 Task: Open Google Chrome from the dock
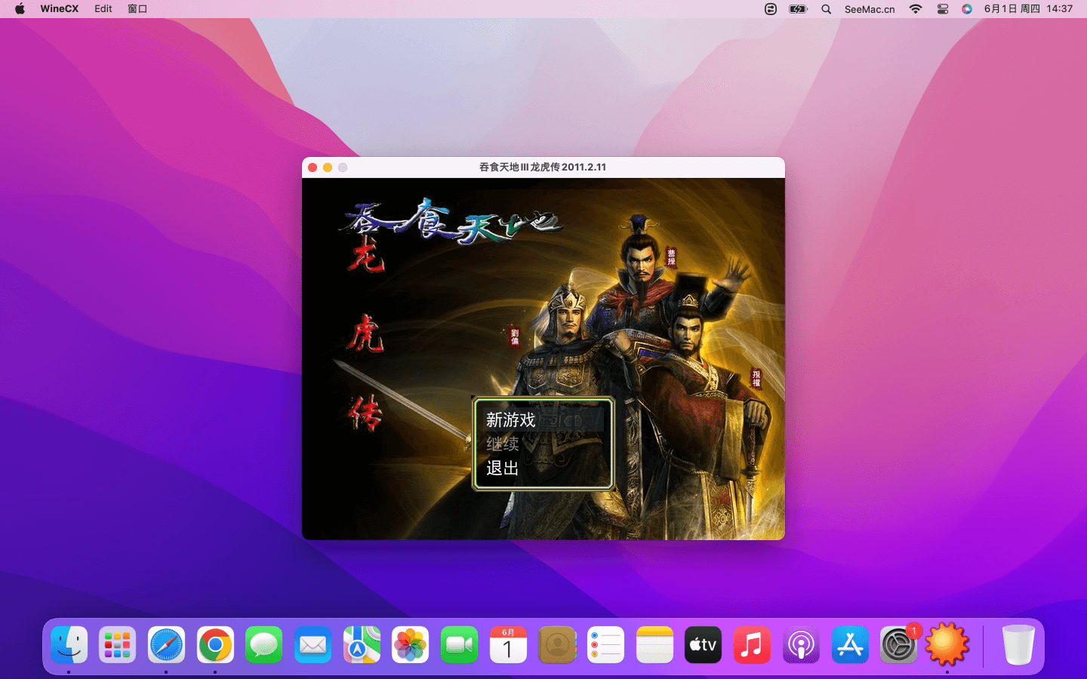pos(215,645)
